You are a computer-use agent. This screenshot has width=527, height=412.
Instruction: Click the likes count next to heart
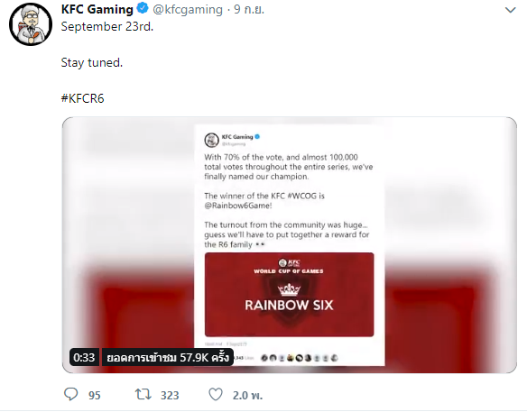tap(247, 395)
